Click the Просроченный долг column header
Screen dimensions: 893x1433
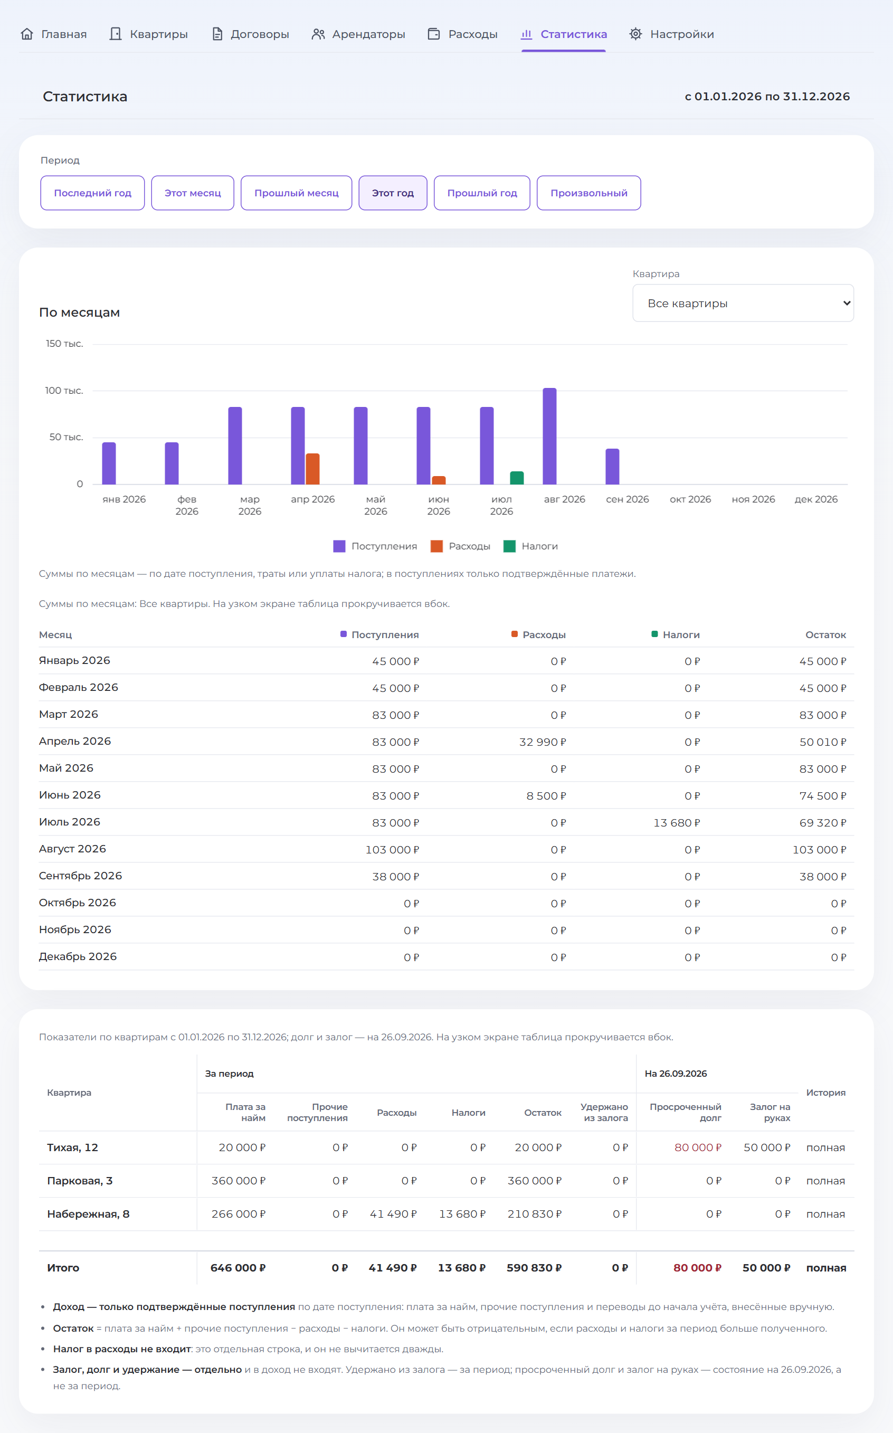click(686, 1112)
